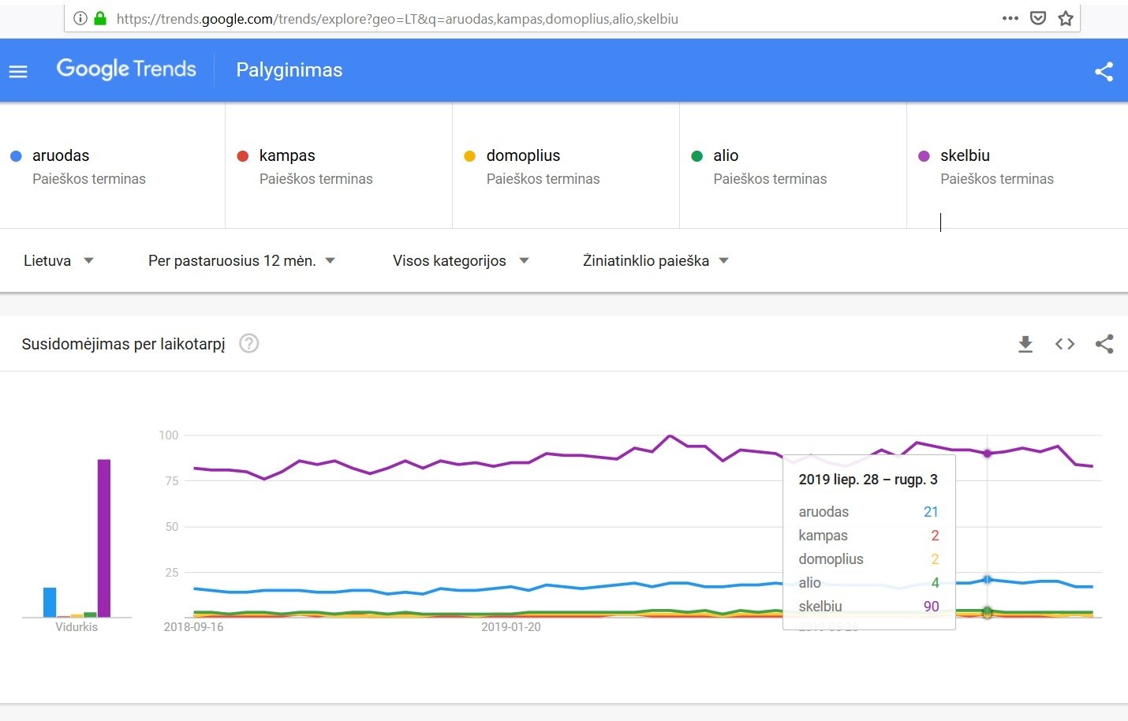Expand the Visos kategorijos category dropdown

tap(461, 260)
